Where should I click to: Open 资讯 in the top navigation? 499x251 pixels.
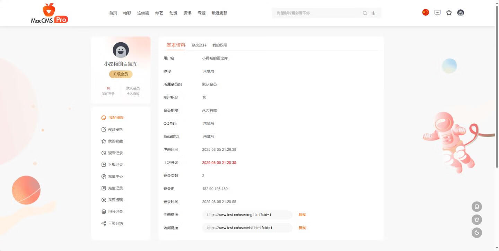coord(187,13)
